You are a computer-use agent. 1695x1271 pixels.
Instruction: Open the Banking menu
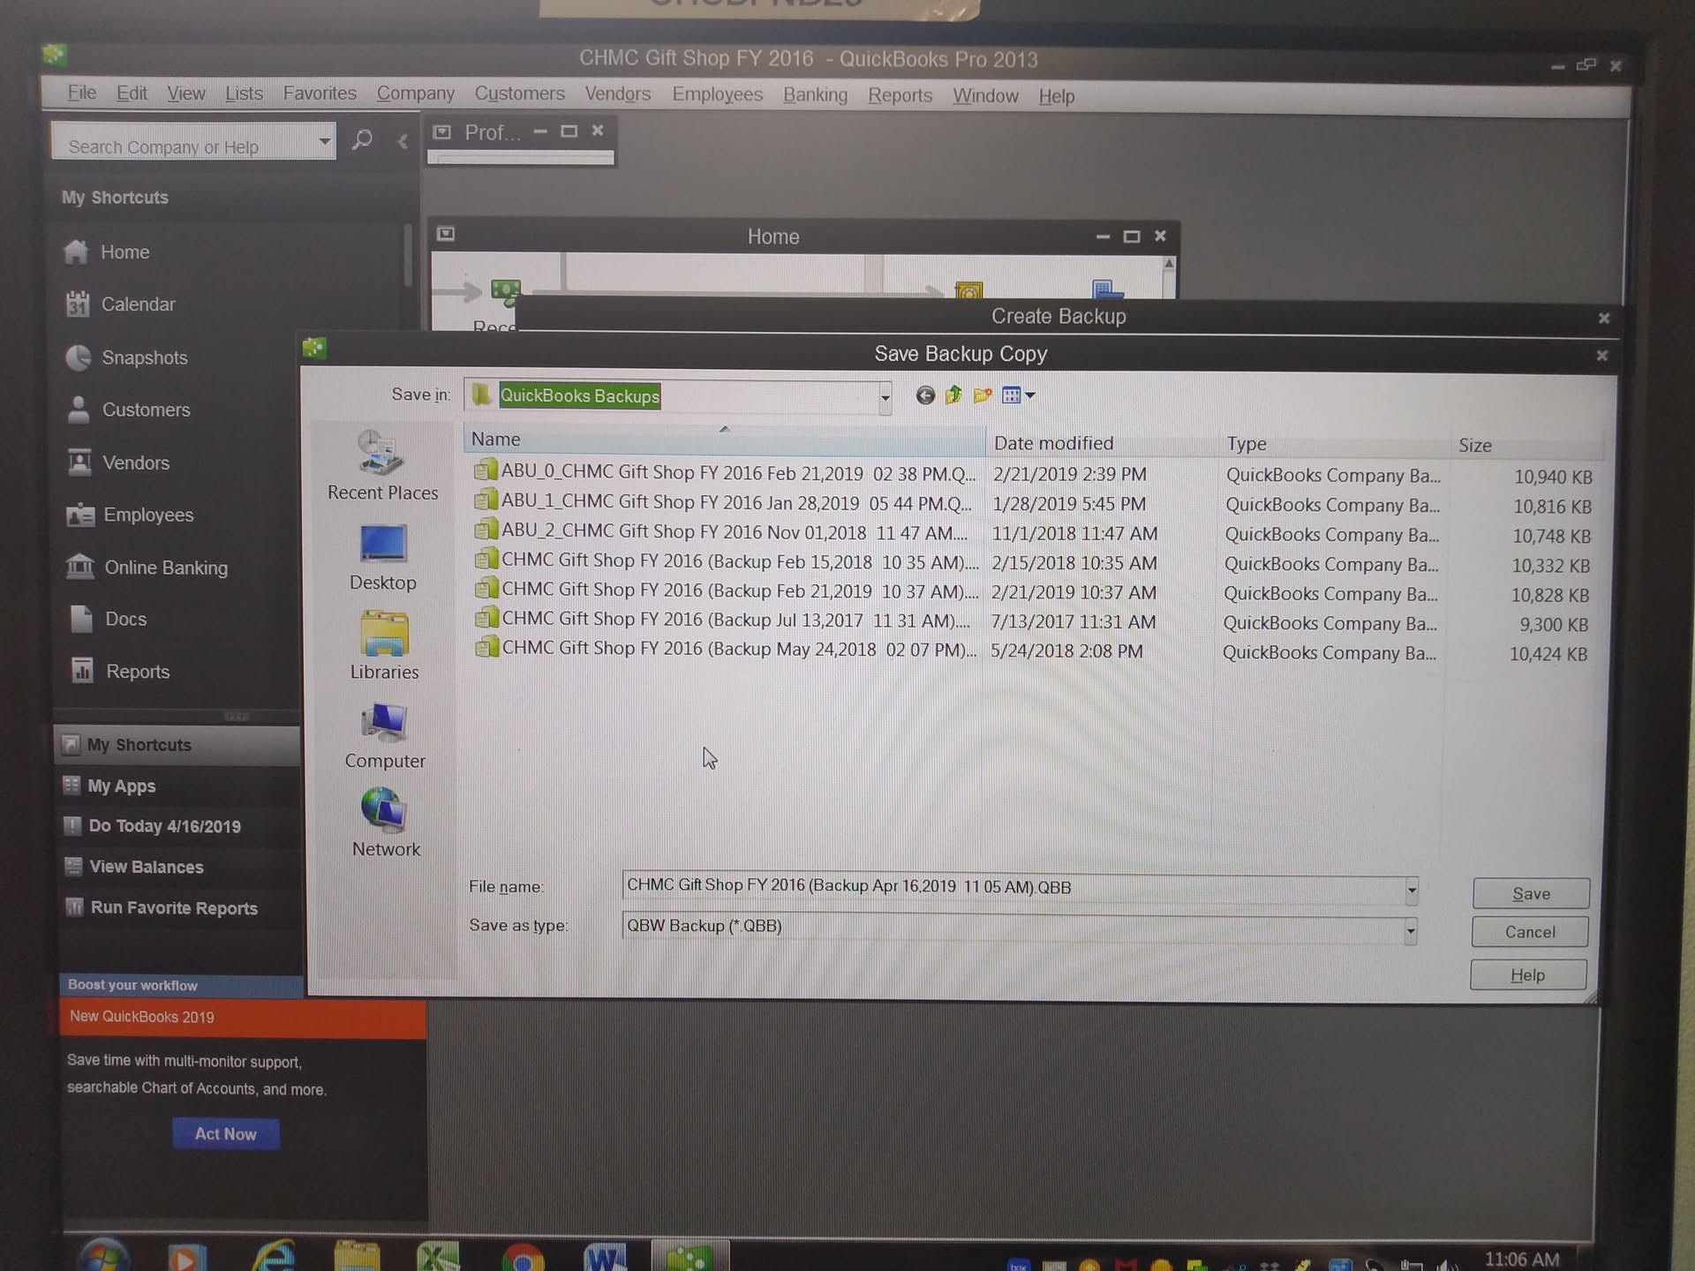tap(814, 94)
